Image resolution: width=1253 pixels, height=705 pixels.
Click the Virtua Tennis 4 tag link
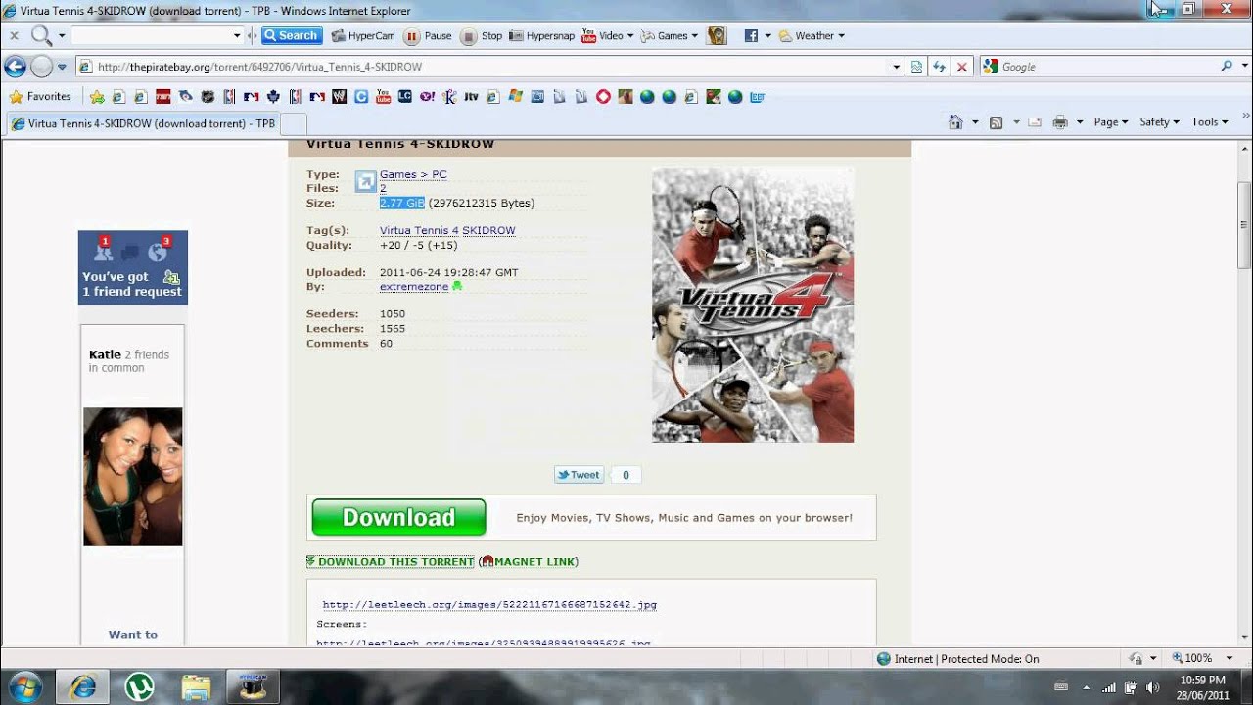[419, 231]
